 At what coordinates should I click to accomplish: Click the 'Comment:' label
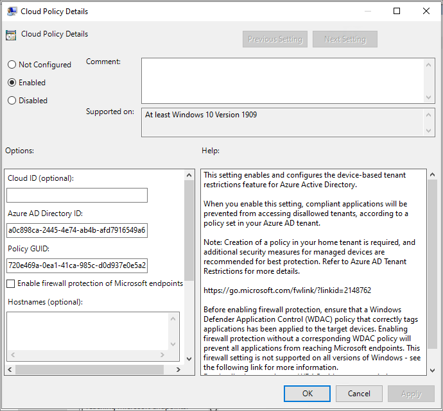tap(103, 62)
